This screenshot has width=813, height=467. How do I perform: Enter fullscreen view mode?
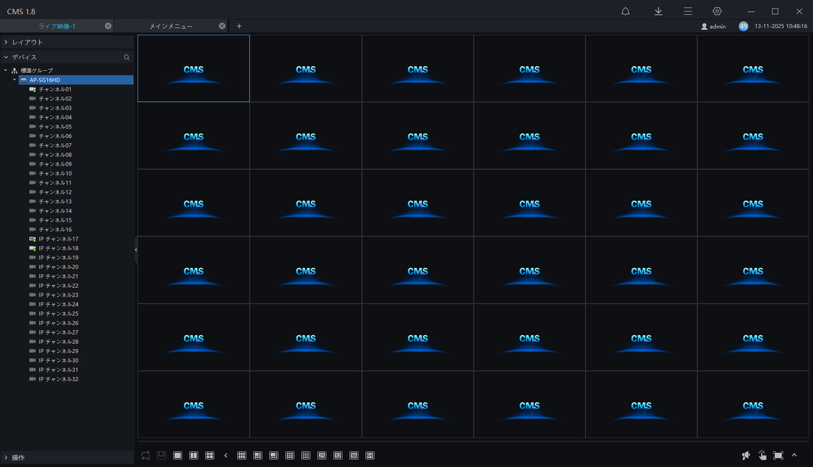[x=778, y=455]
